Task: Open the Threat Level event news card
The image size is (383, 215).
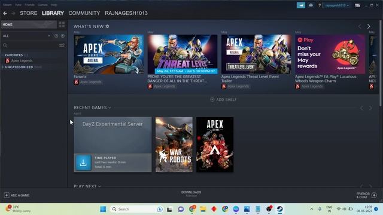Action: [183, 54]
